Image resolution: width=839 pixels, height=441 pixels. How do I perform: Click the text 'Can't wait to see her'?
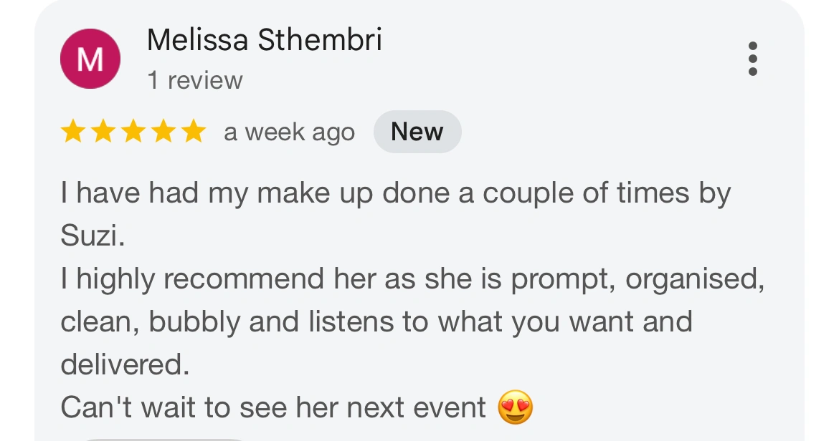(201, 407)
